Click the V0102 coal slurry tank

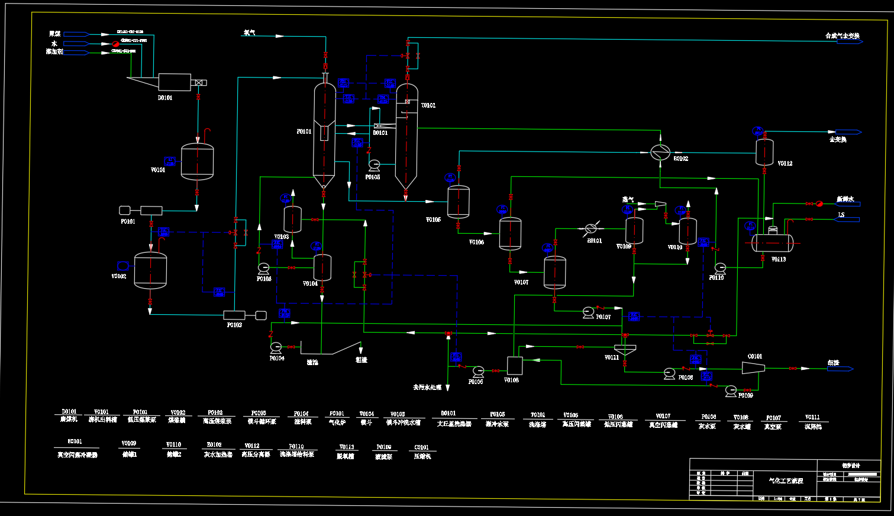150,271
